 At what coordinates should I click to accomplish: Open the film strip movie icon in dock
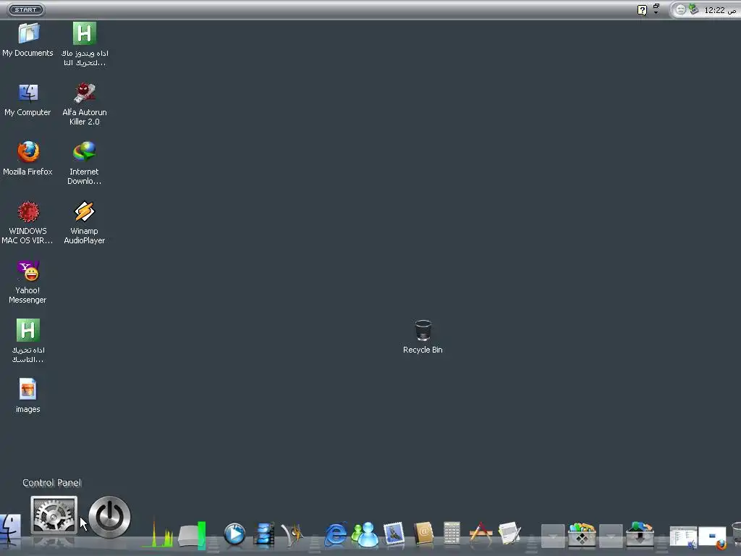tap(263, 534)
